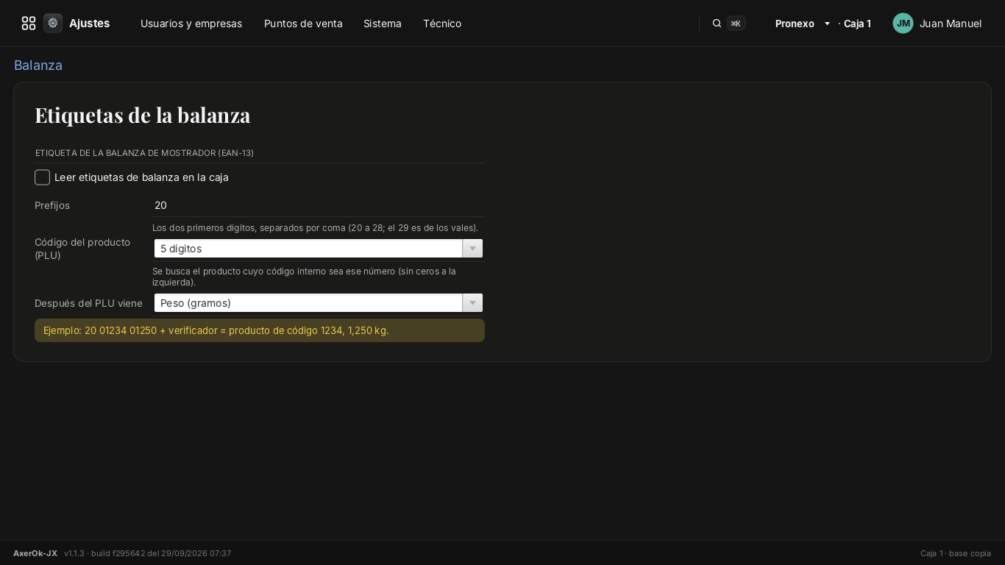This screenshot has width=1005, height=565.
Task: Click the version build text in footer
Action: click(148, 553)
